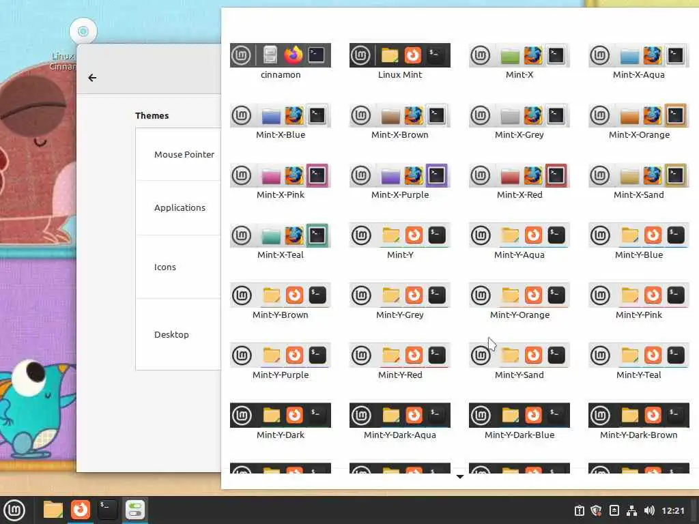The image size is (699, 524).
Task: Open the Applications theme setting
Action: tap(178, 207)
